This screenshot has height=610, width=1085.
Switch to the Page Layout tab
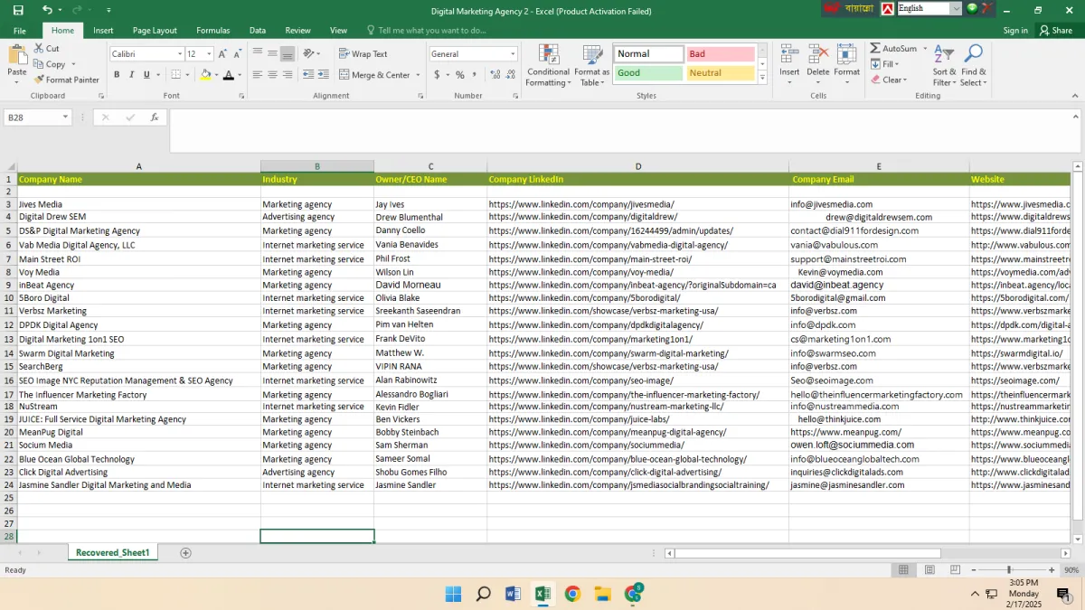(155, 30)
